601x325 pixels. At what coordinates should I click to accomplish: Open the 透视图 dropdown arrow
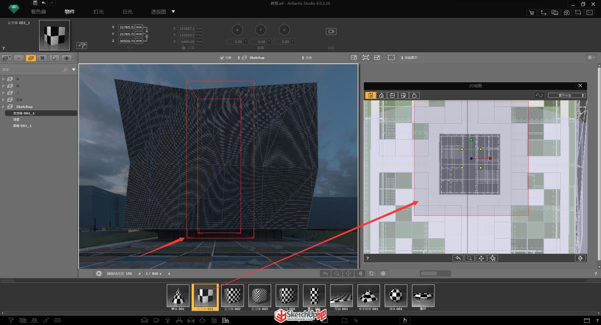[x=173, y=12]
